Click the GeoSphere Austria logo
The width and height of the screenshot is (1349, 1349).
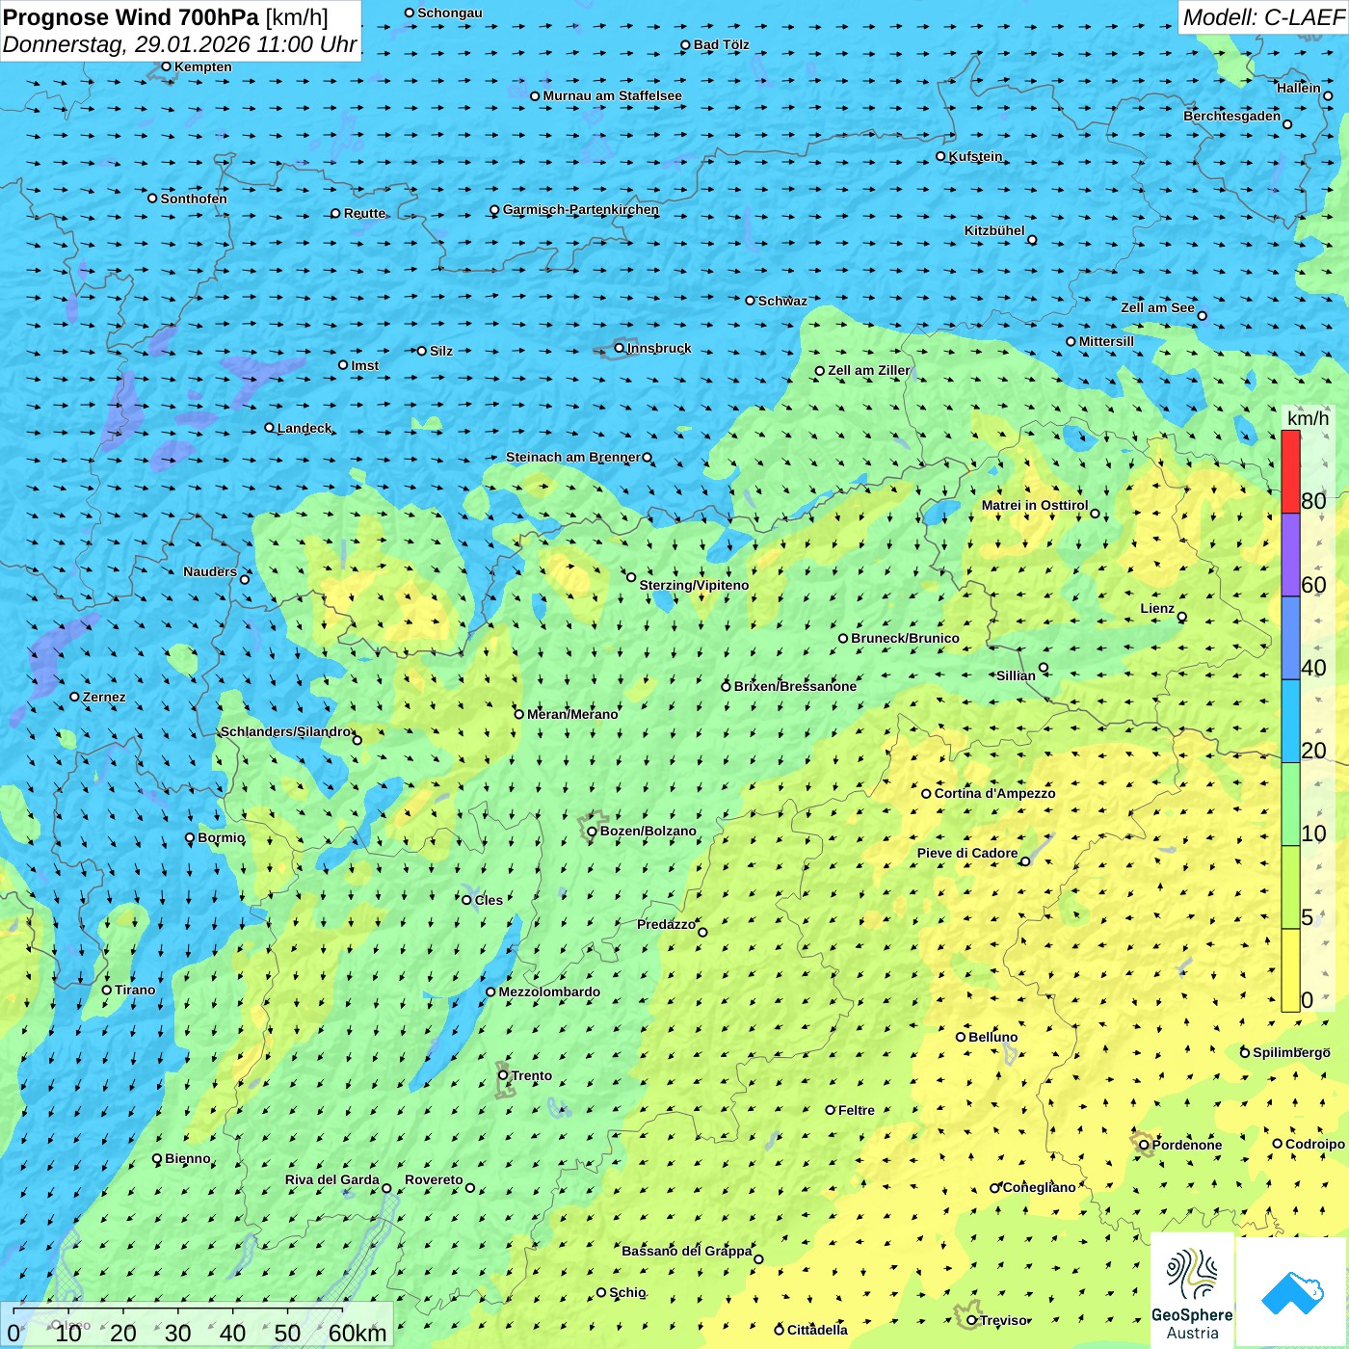tap(1192, 1291)
